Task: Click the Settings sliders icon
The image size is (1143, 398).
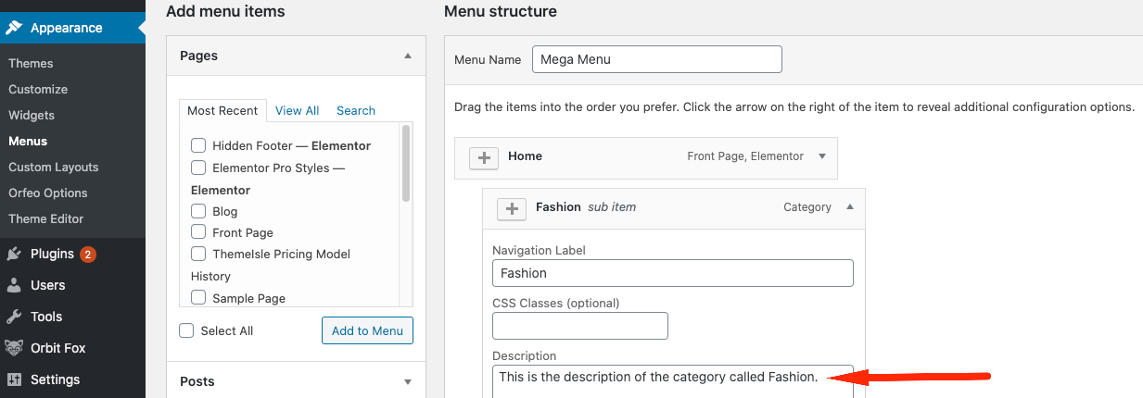Action: pyautogui.click(x=14, y=379)
